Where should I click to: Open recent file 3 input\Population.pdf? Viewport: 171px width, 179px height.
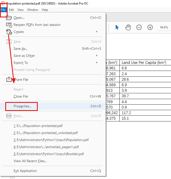tap(53, 140)
